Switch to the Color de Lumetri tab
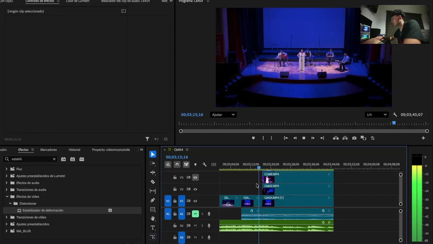Screen dimensions: 433x244 point(77,1)
